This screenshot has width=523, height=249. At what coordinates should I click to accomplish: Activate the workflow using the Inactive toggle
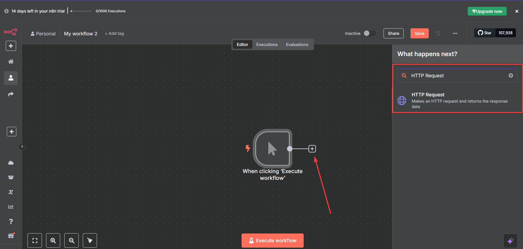point(370,33)
